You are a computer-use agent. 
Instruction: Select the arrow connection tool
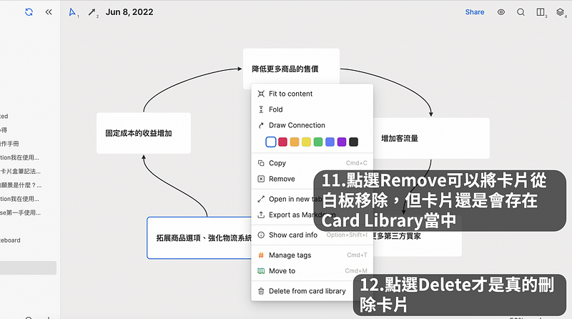pyautogui.click(x=92, y=12)
